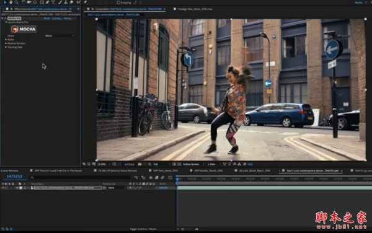This screenshot has height=233, width=372.
Task: Toggle Fast Previews in viewer bar
Action: coord(229,164)
